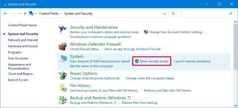The image size is (238, 108).
Task: Minimize the System and Security window
Action: (207, 4)
